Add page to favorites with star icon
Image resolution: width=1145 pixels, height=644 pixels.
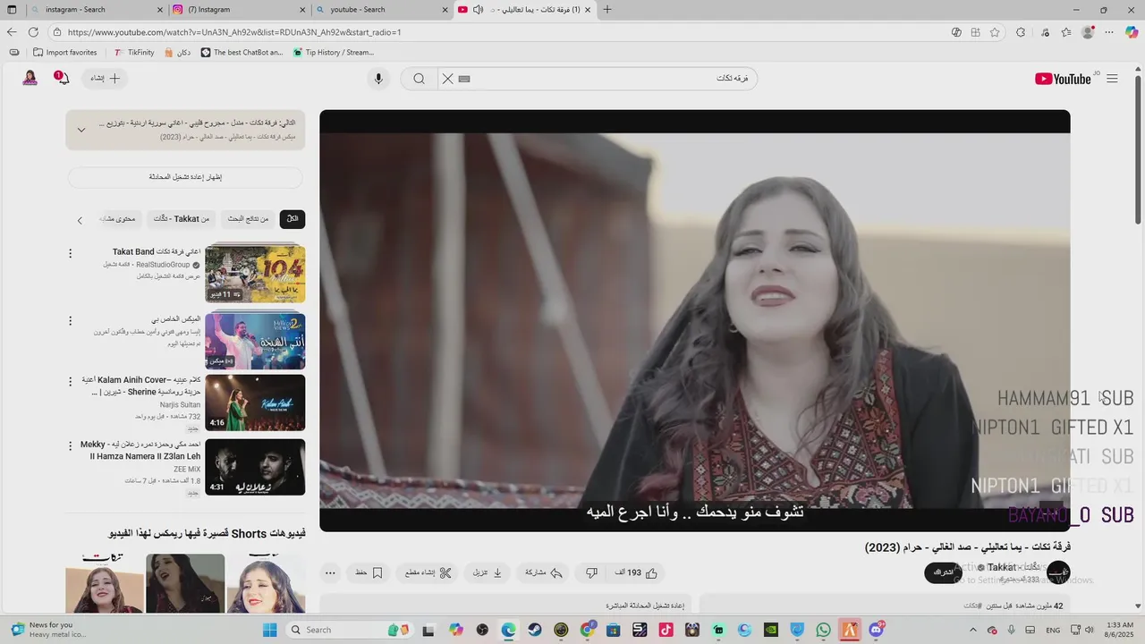click(x=995, y=32)
